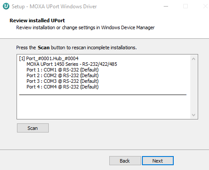Click the Setup window title text
The width and height of the screenshot is (209, 170).
54,7
